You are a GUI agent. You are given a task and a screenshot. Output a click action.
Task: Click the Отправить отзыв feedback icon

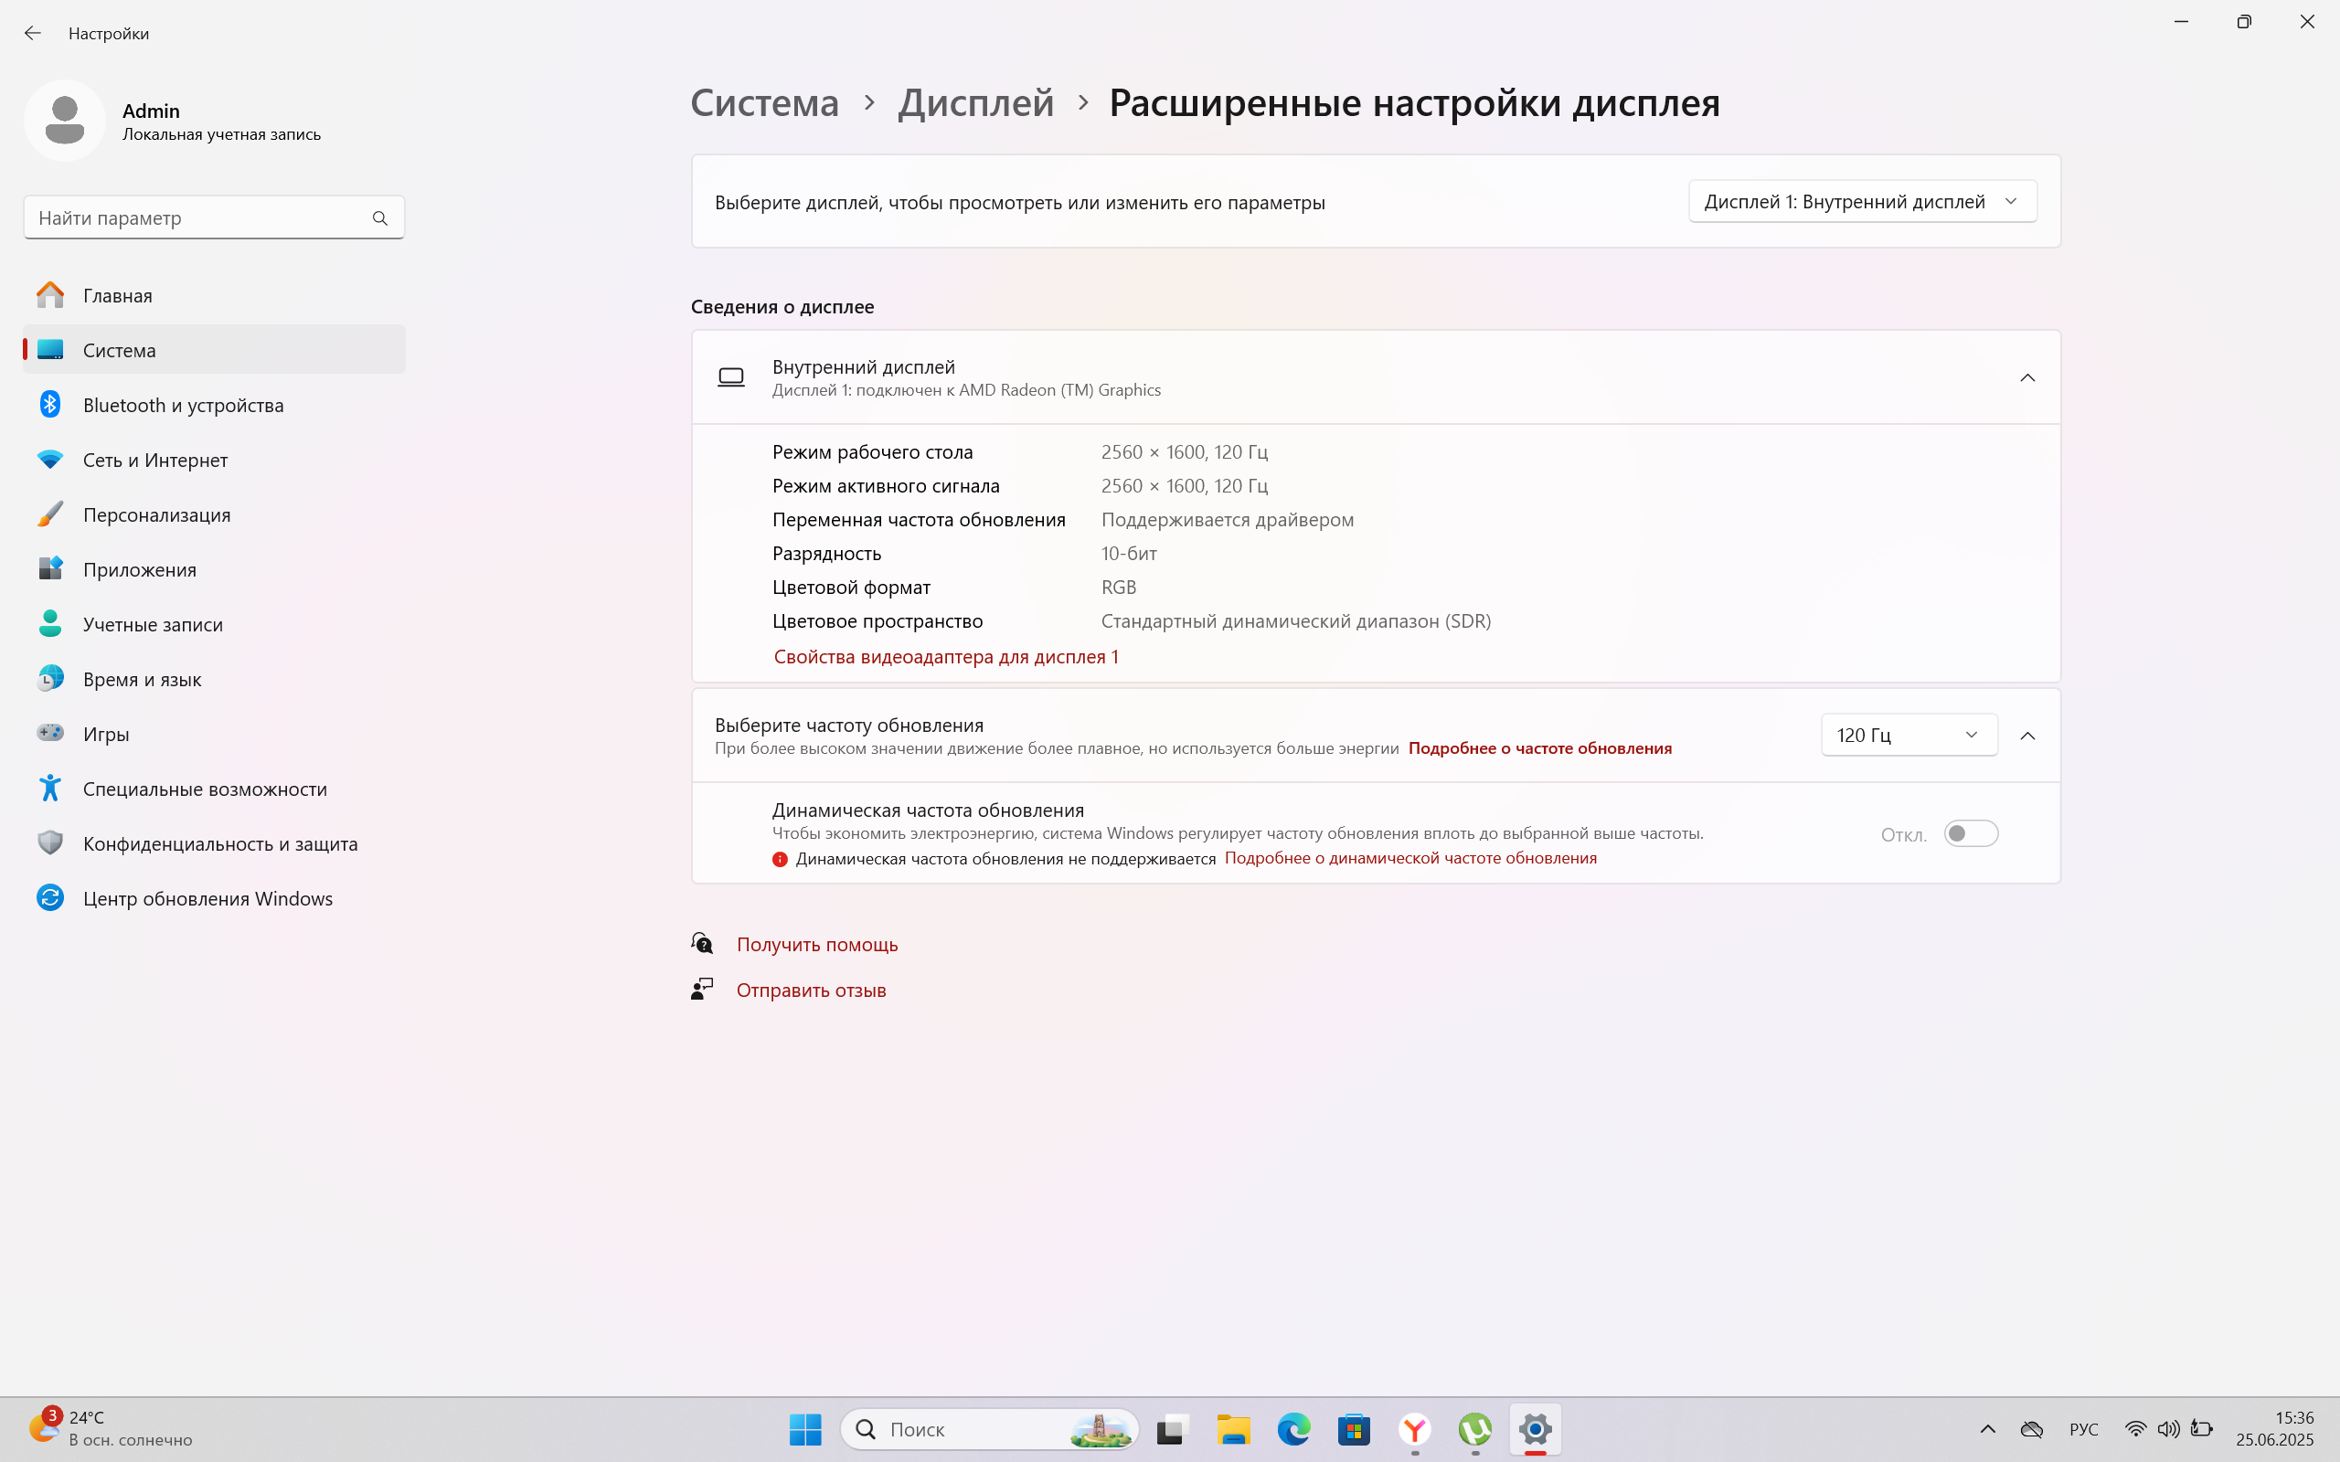click(702, 990)
